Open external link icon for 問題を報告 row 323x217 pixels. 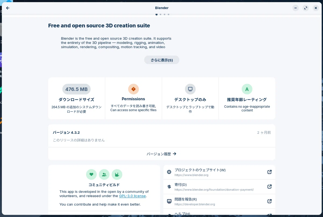(269, 201)
